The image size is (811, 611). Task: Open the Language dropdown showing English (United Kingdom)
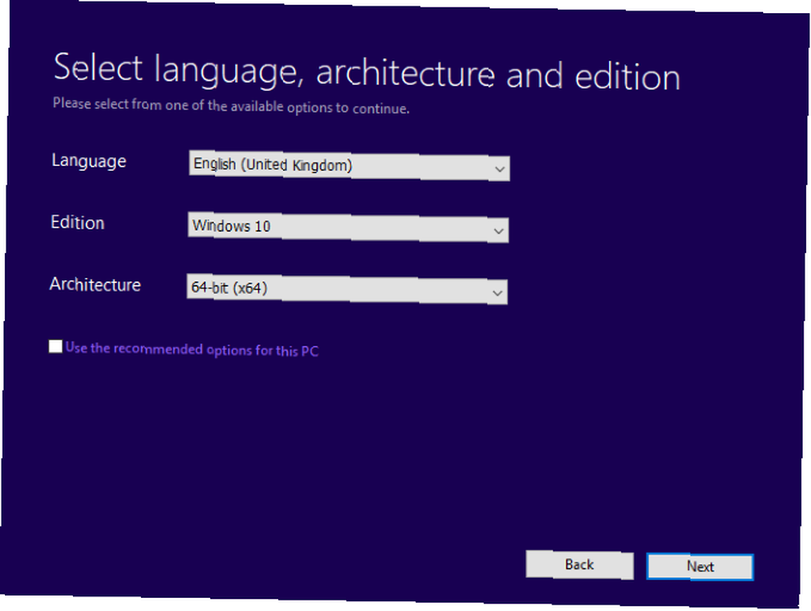pyautogui.click(x=349, y=165)
